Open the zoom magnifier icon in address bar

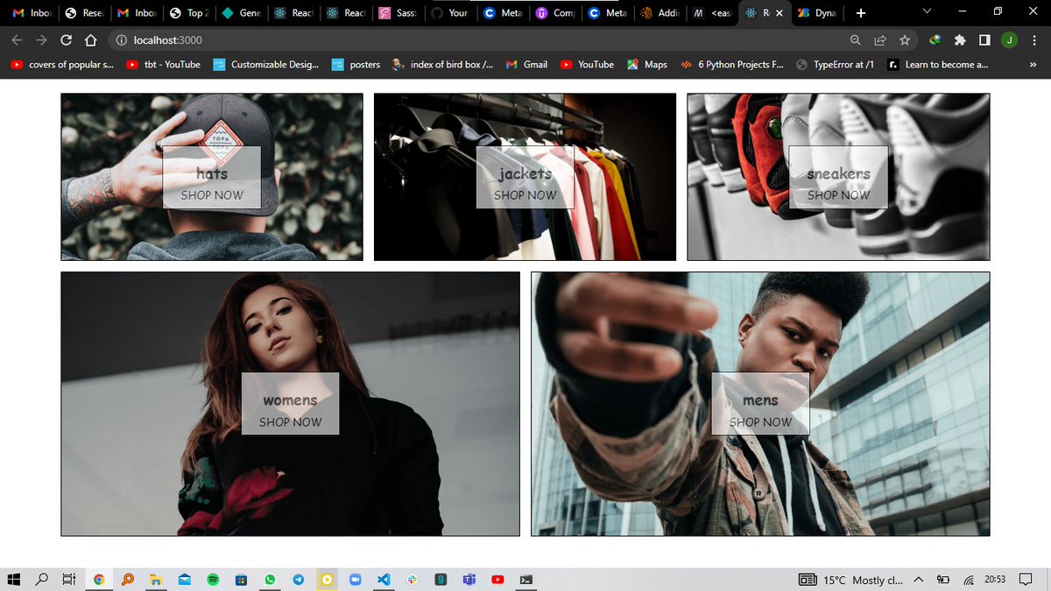click(856, 39)
